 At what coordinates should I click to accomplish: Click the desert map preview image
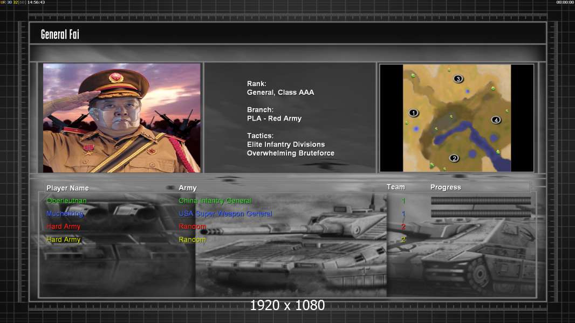(x=456, y=118)
